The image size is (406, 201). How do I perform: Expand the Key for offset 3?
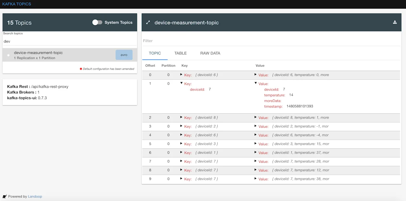pyautogui.click(x=181, y=126)
